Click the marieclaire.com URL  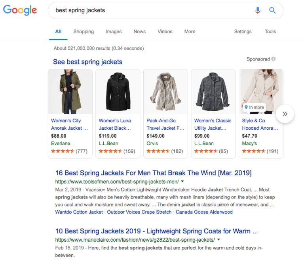(135, 240)
